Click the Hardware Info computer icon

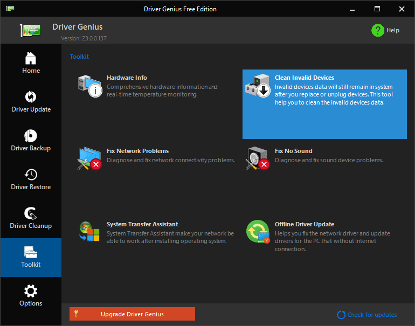coord(90,86)
